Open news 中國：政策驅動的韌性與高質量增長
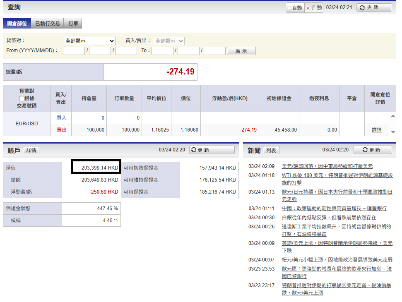This screenshot has width=402, height=302. [x=335, y=209]
